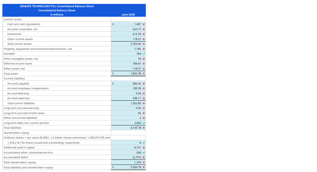The image size is (317, 172).
Task: Click the Property, equipment and leasehold improvements label
Action: pyautogui.click(x=38, y=49)
